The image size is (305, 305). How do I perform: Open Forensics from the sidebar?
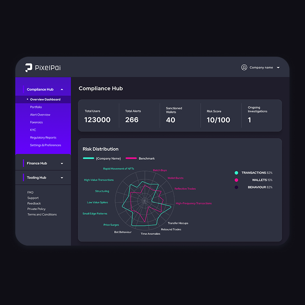click(x=36, y=122)
